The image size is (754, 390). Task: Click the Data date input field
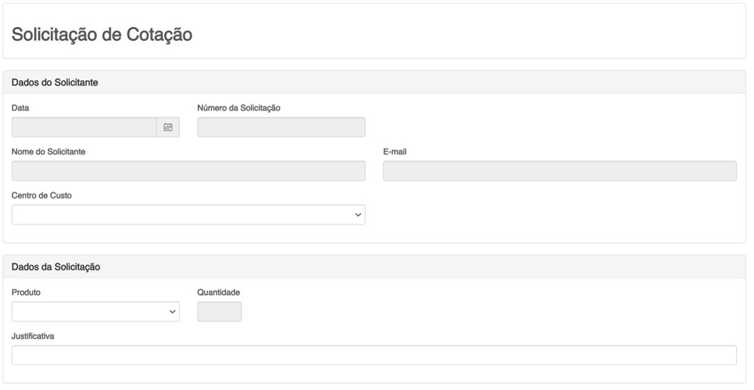click(x=84, y=127)
